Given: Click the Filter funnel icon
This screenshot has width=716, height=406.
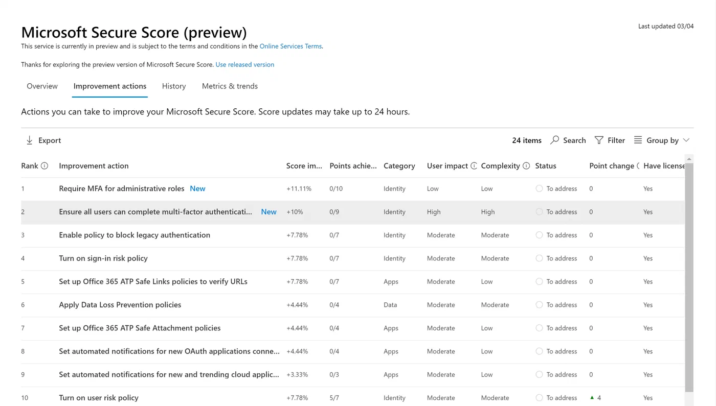Looking at the screenshot, I should (599, 140).
